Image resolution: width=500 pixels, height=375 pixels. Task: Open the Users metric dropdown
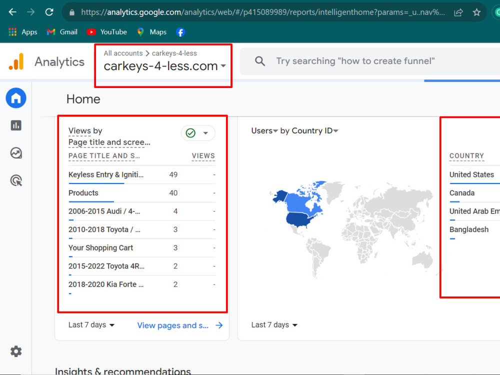click(x=264, y=130)
